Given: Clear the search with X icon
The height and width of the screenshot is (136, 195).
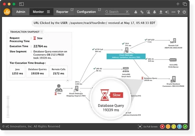Looking at the screenshot, I should point(127,12).
